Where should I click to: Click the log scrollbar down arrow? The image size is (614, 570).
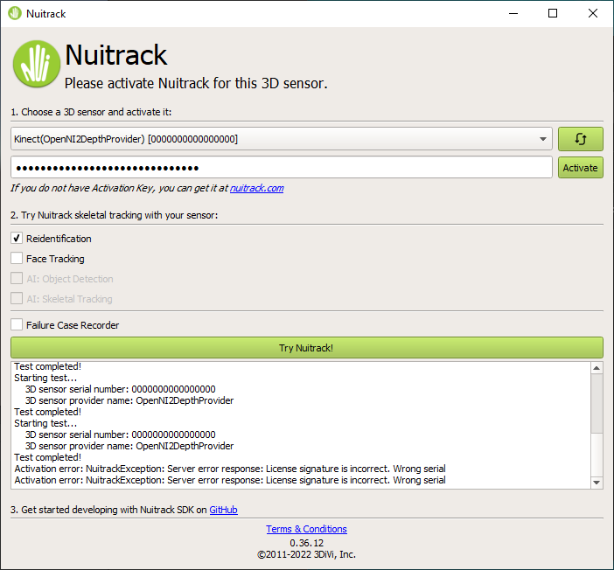coord(597,483)
